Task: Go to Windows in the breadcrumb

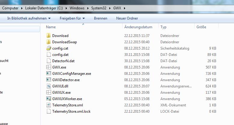Action: tap(77, 8)
